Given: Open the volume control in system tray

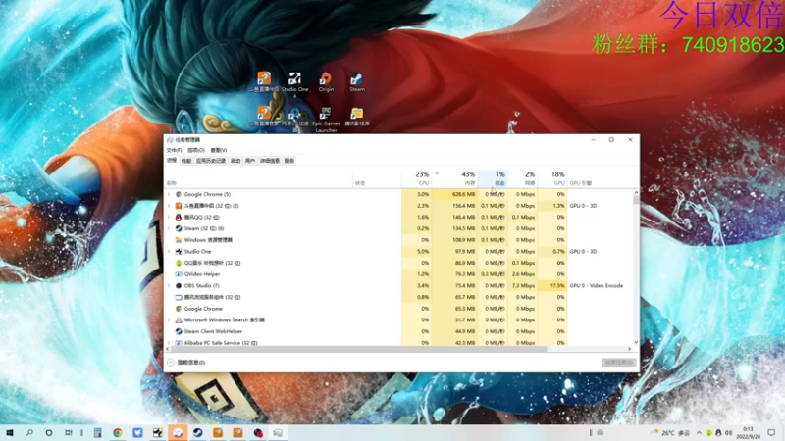Looking at the screenshot, I should (x=728, y=433).
